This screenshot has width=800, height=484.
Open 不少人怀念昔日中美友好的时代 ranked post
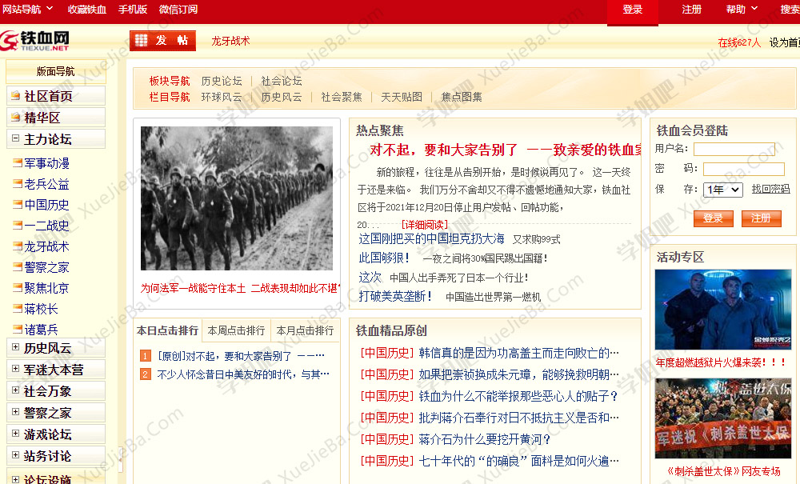[x=243, y=374]
